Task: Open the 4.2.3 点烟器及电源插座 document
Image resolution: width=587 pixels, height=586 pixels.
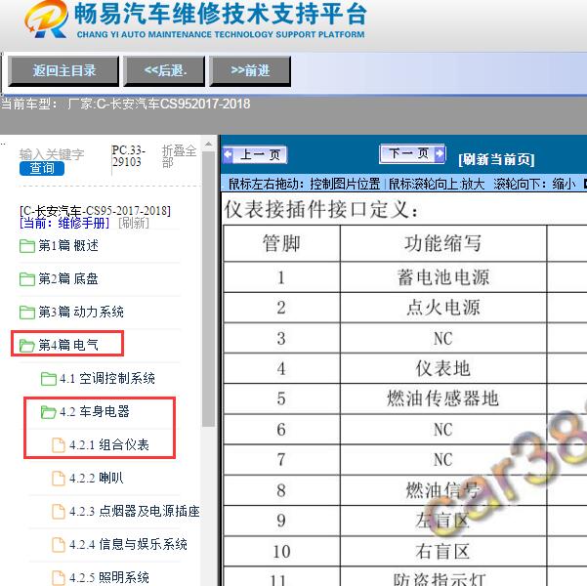Action: click(135, 511)
